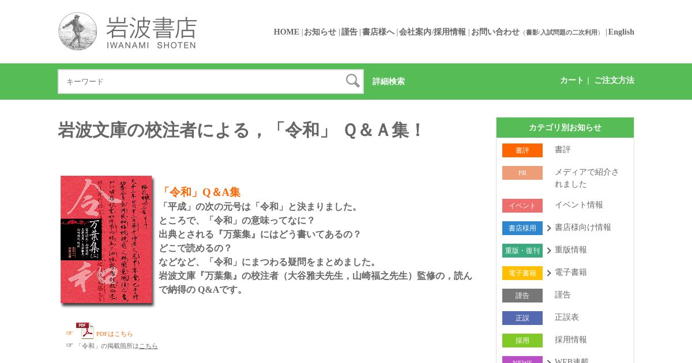Click the blue 書店様用 category badge
692x363 pixels.
click(x=522, y=228)
